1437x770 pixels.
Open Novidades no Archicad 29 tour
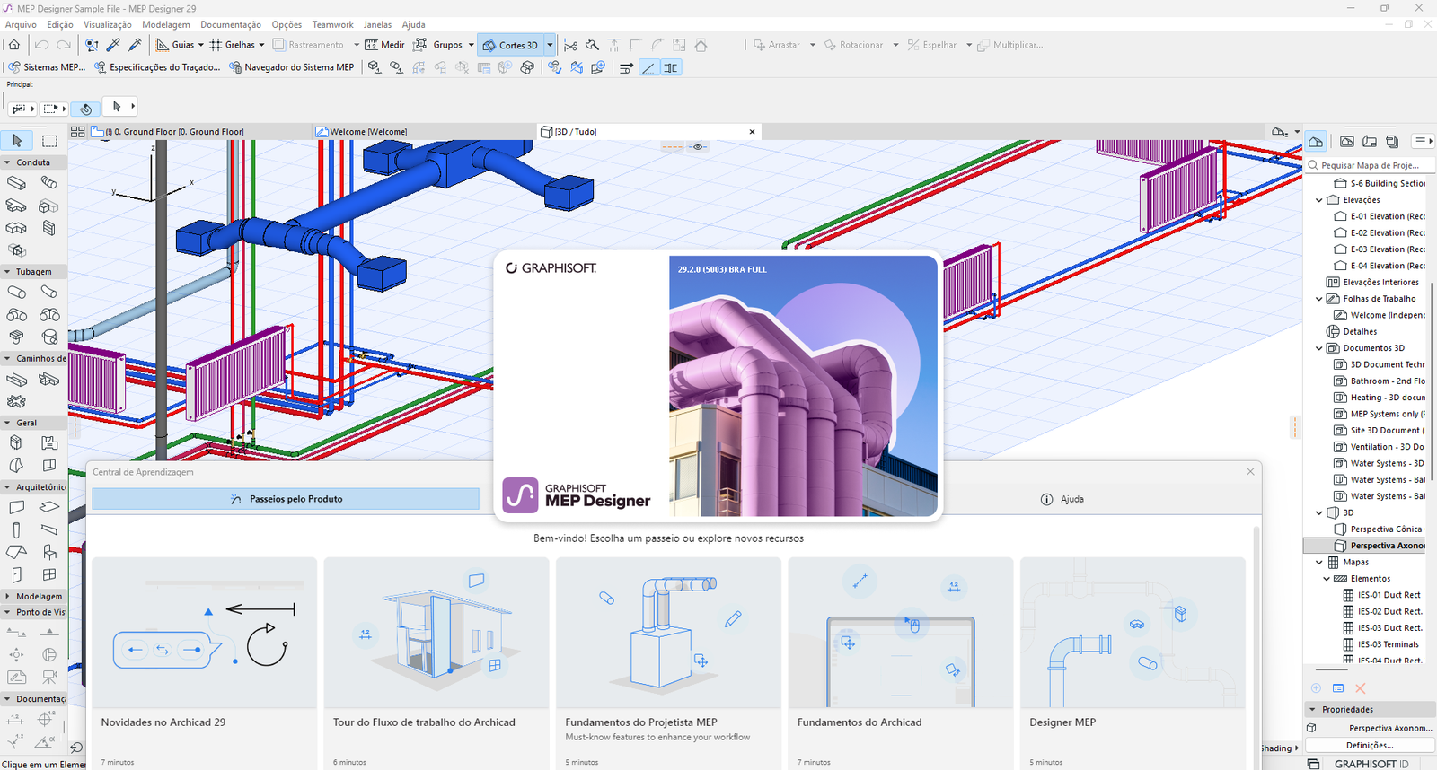pos(204,664)
